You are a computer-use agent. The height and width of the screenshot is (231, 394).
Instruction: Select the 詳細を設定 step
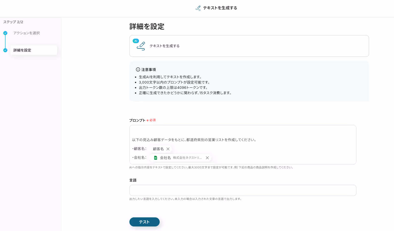[34, 50]
